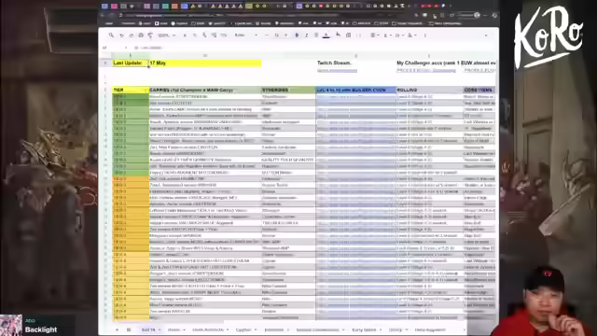Select the 'SYNERGIES' header cell
Image resolution: width=597 pixels, height=336 pixels.
pos(288,90)
